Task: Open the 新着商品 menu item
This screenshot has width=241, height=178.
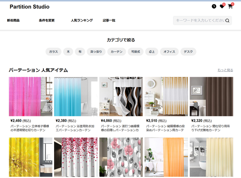Action: [x=13, y=20]
